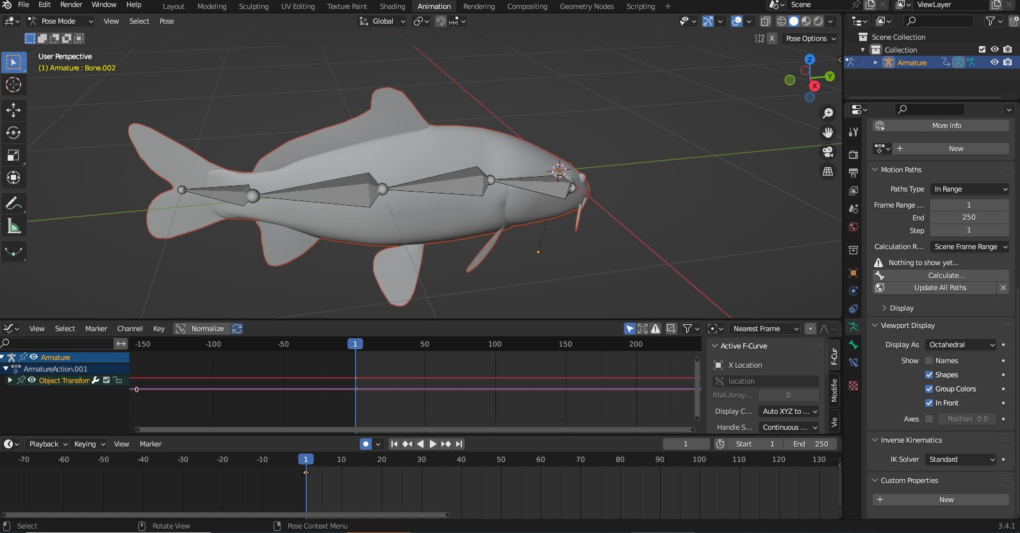The image size is (1020, 533).
Task: Enable the Names display checkbox
Action: pos(929,361)
